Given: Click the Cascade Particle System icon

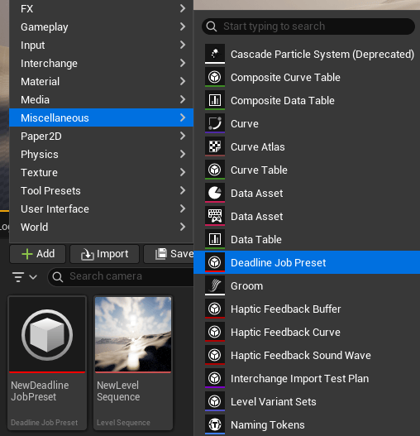Looking at the screenshot, I should pos(215,54).
